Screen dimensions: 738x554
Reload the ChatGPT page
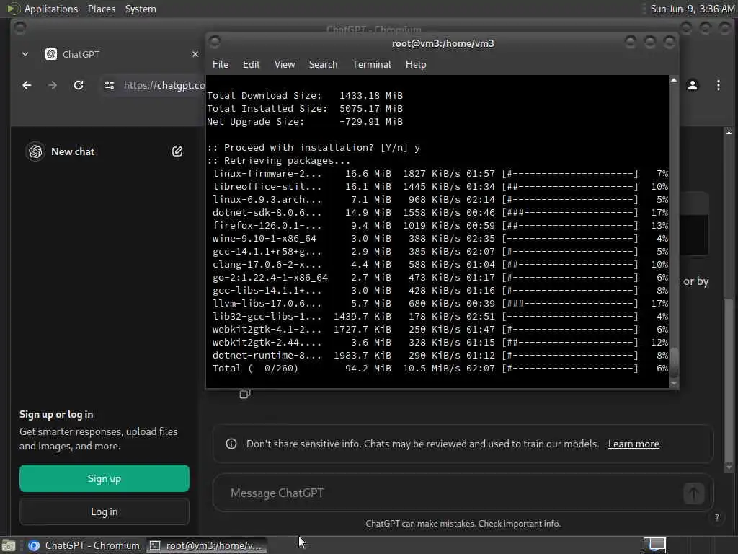pyautogui.click(x=79, y=85)
